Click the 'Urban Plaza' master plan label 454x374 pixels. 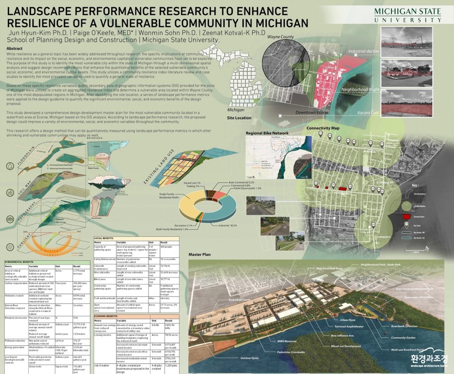pos(348,320)
